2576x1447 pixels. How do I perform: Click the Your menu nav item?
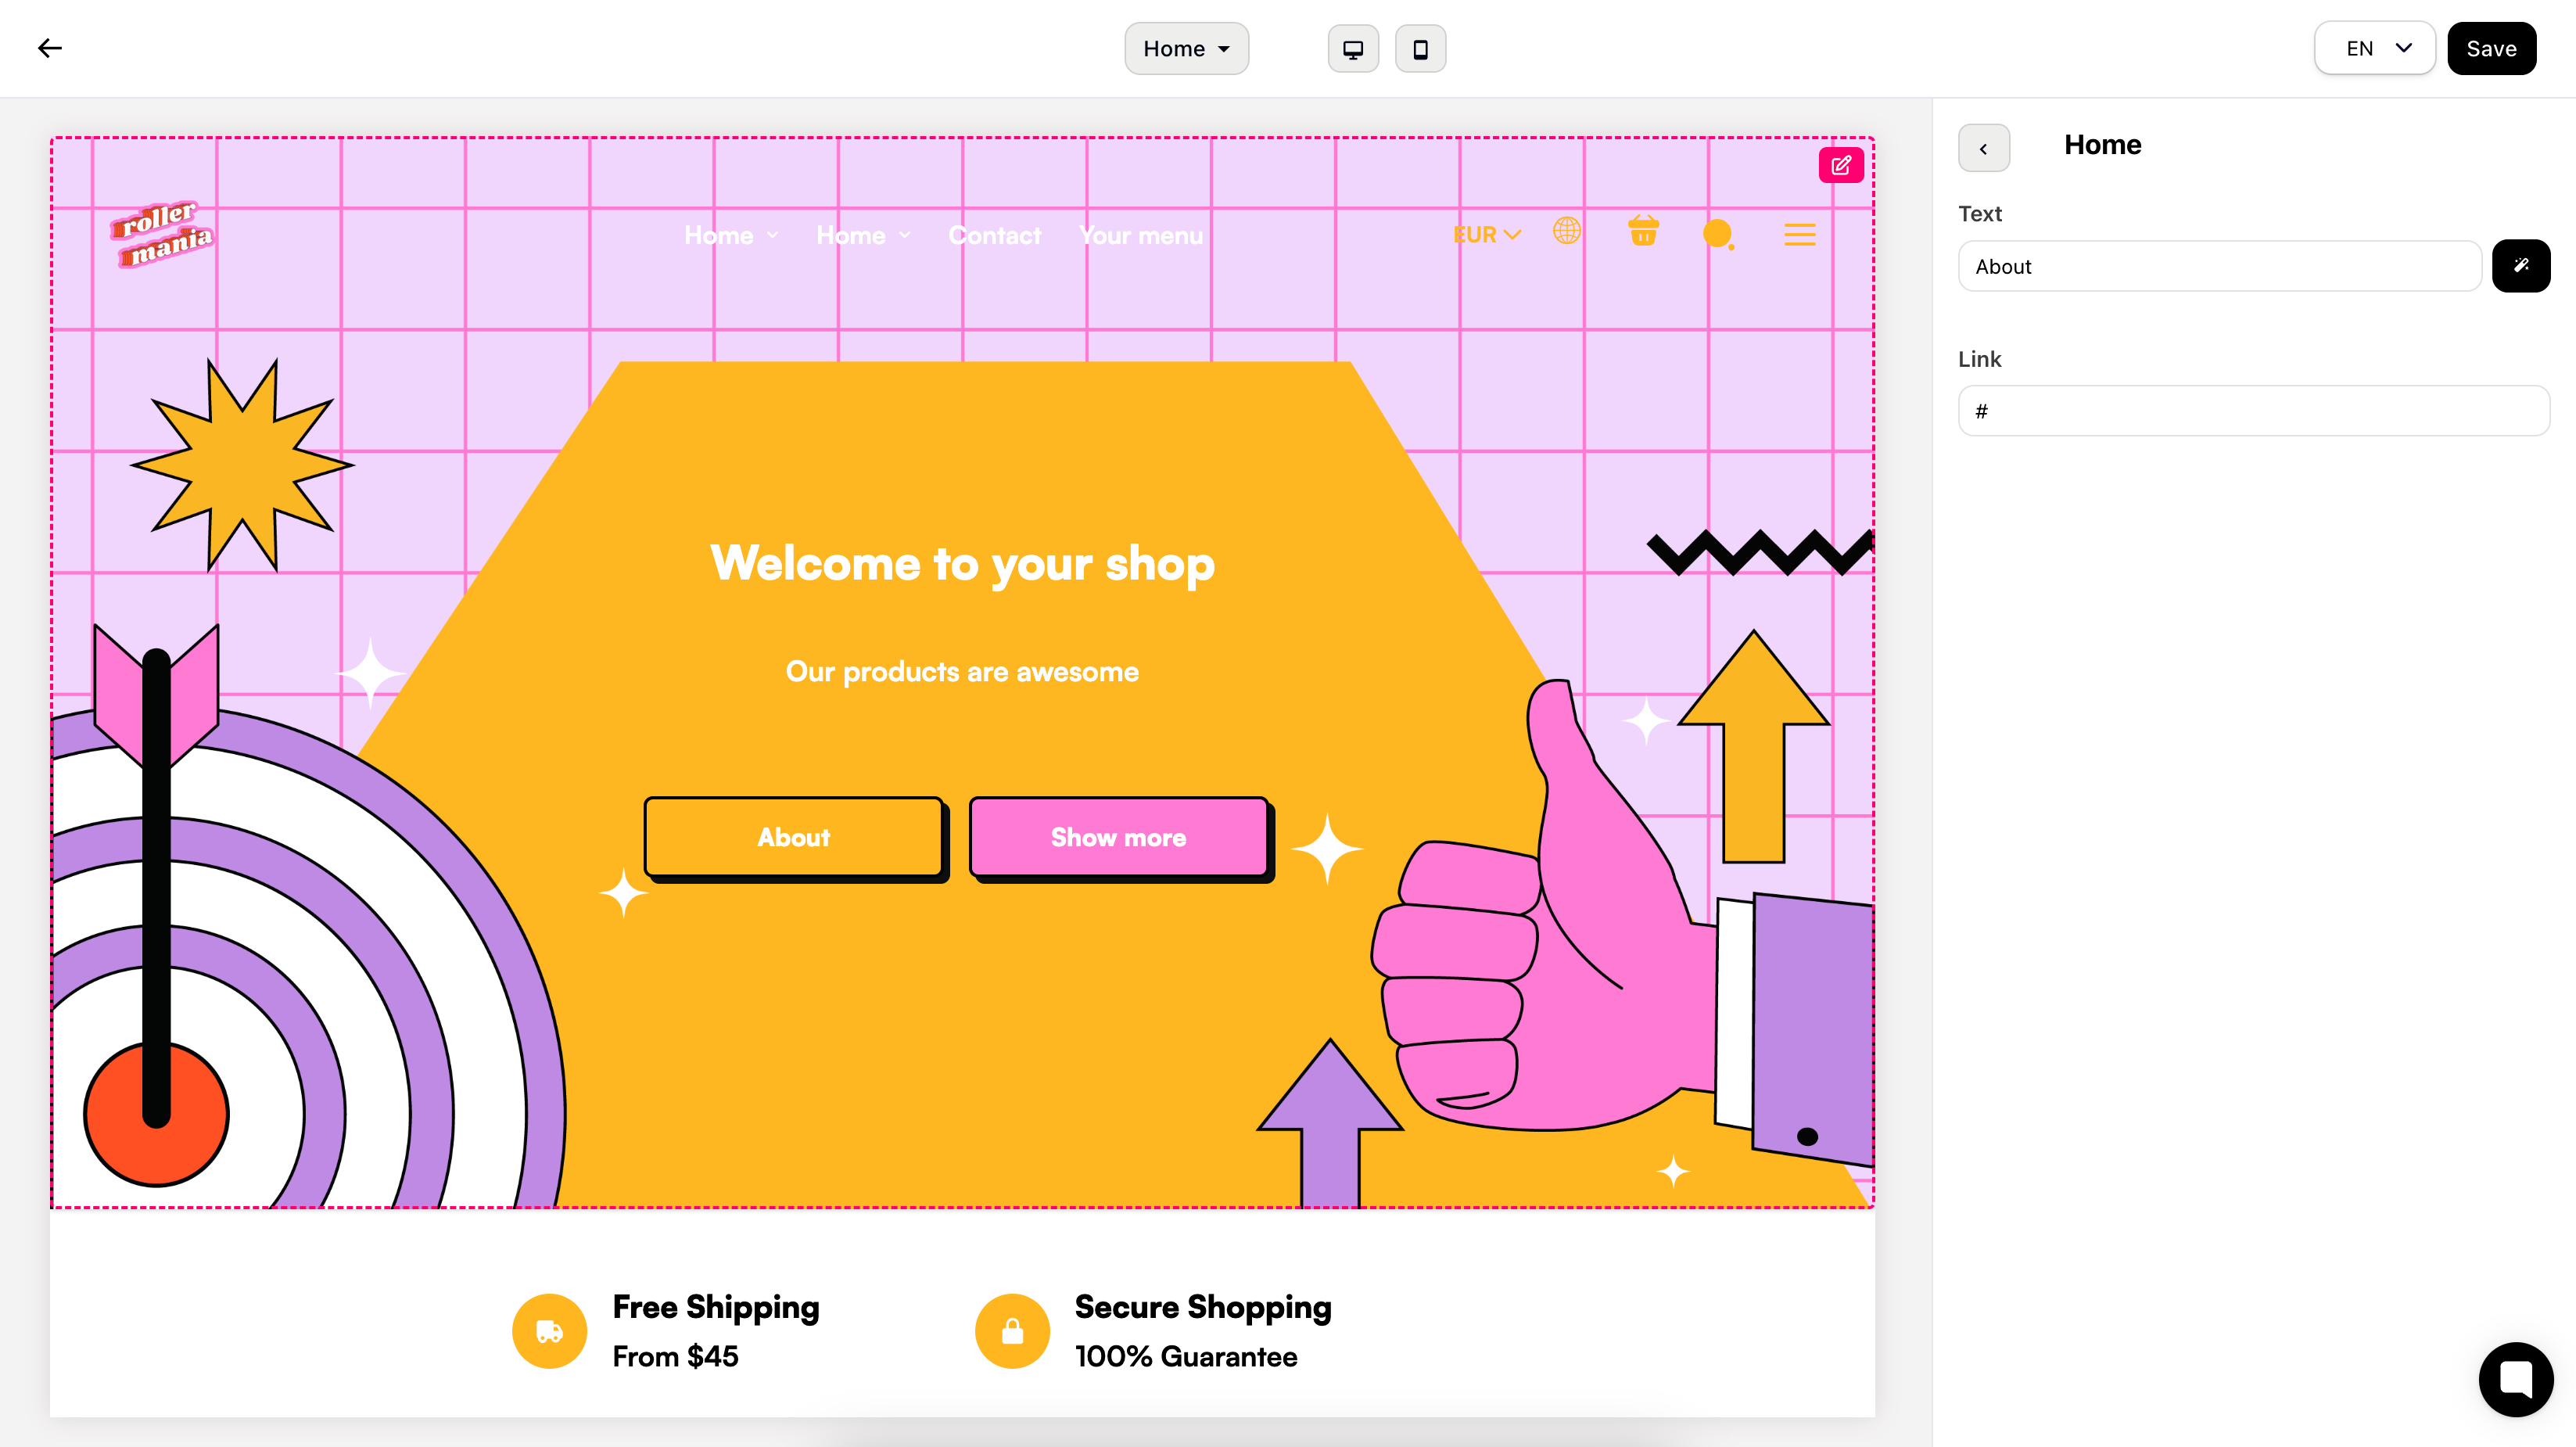pos(1140,236)
